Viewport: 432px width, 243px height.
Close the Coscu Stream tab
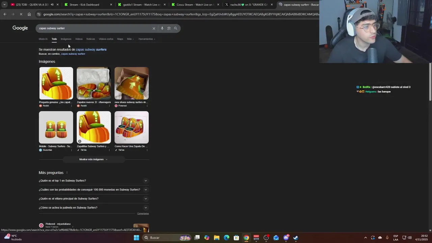coord(218,5)
